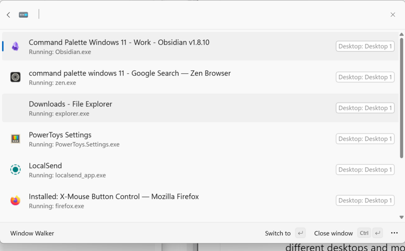This screenshot has width=405, height=251.
Task: Click the Window Walker icon in search bar
Action: tap(23, 15)
